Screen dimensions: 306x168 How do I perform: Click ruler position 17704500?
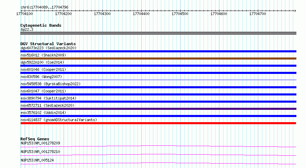180,14
